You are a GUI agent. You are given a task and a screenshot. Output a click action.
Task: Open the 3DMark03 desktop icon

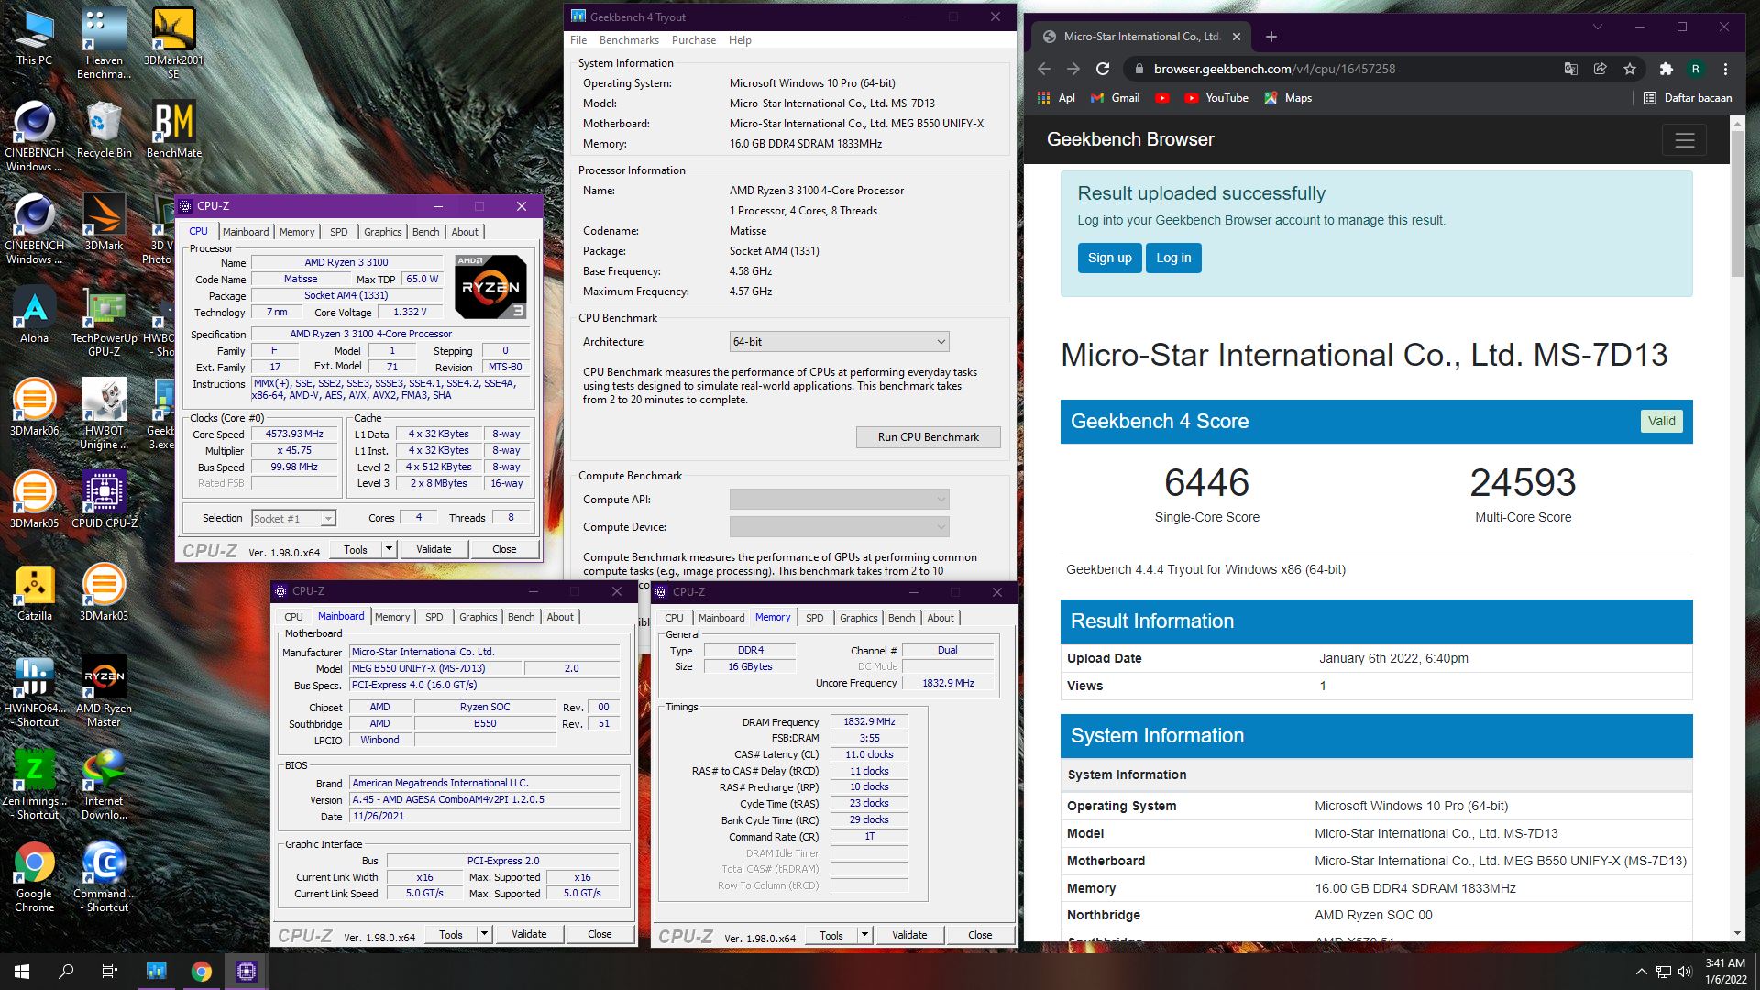pyautogui.click(x=104, y=593)
